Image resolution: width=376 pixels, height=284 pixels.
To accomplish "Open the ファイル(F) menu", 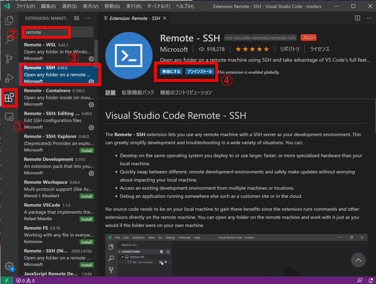I will pos(25,6).
